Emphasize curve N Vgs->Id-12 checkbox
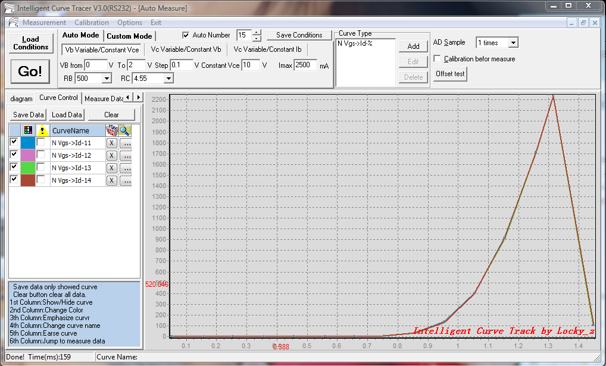 (40, 155)
